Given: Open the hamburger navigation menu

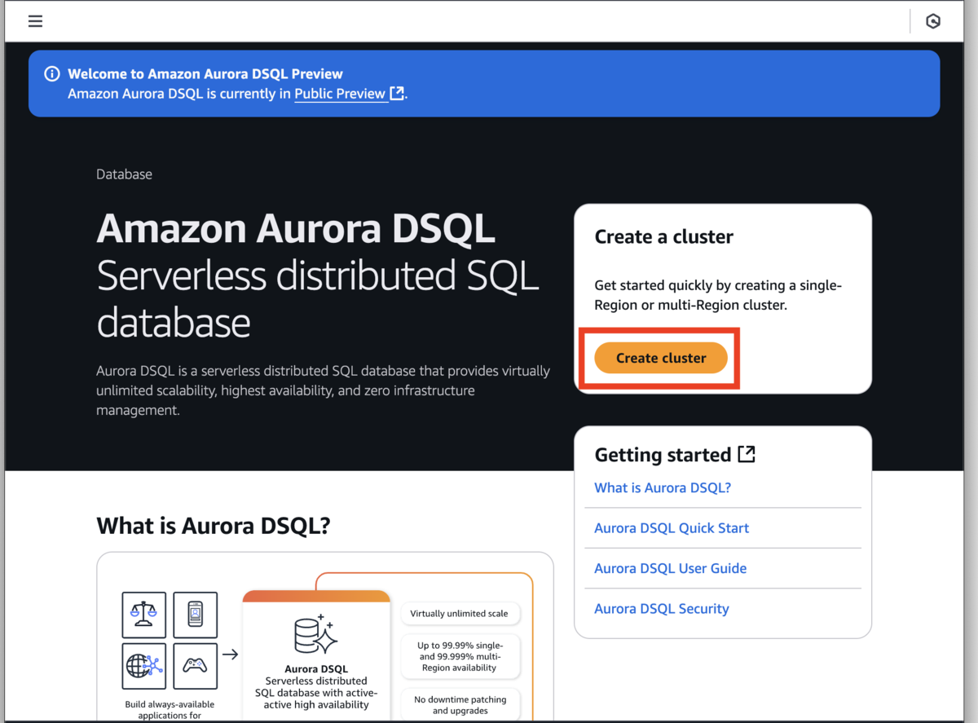Looking at the screenshot, I should (35, 21).
